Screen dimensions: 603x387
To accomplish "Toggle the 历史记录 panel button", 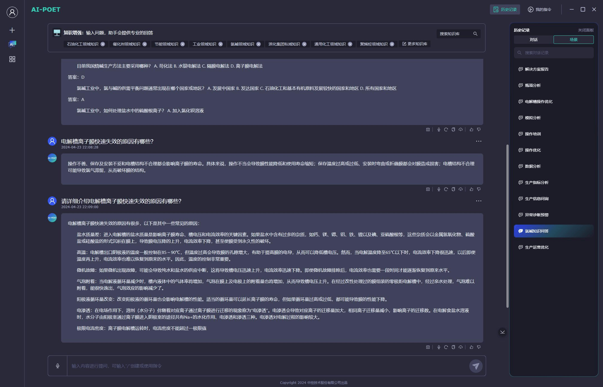I will [505, 9].
